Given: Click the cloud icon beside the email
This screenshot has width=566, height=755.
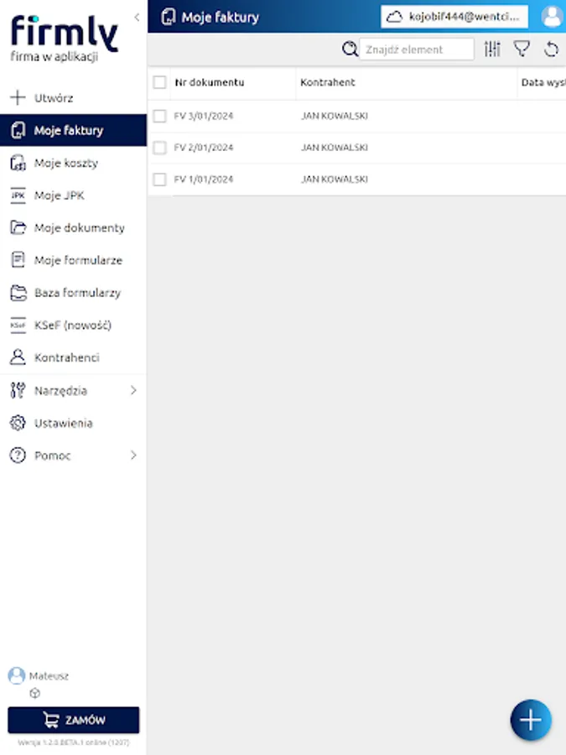Looking at the screenshot, I should point(395,18).
